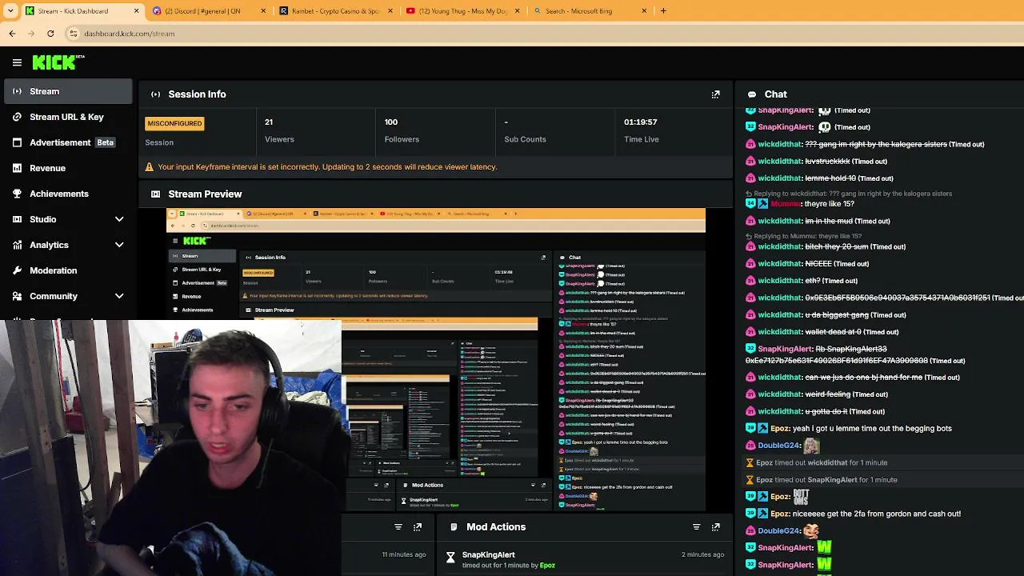Click the hourglass icon in Mod Actions entry
Viewport: 1024px width, 576px height.
[x=450, y=558]
